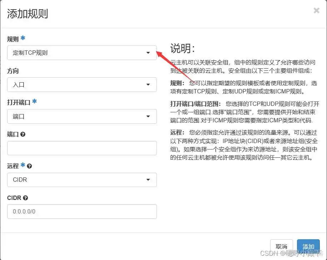Click the 添加 confirm button

(308, 247)
